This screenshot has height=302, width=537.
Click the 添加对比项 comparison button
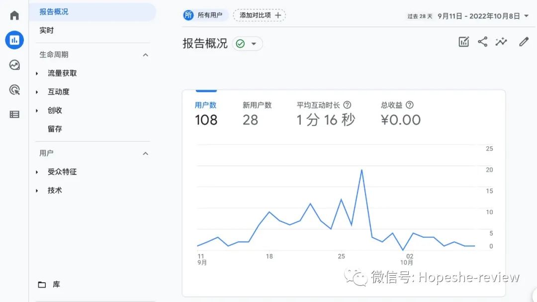tap(259, 15)
